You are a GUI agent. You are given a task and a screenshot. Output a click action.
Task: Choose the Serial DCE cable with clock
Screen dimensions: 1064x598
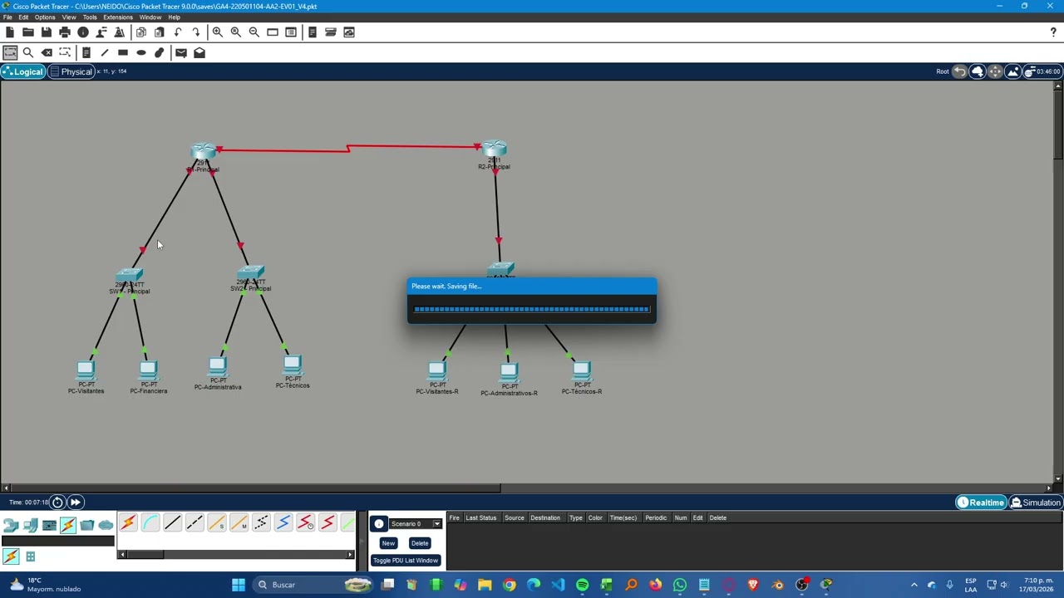coord(306,522)
